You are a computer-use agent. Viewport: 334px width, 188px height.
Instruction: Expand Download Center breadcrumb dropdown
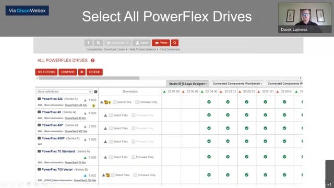tap(115, 49)
